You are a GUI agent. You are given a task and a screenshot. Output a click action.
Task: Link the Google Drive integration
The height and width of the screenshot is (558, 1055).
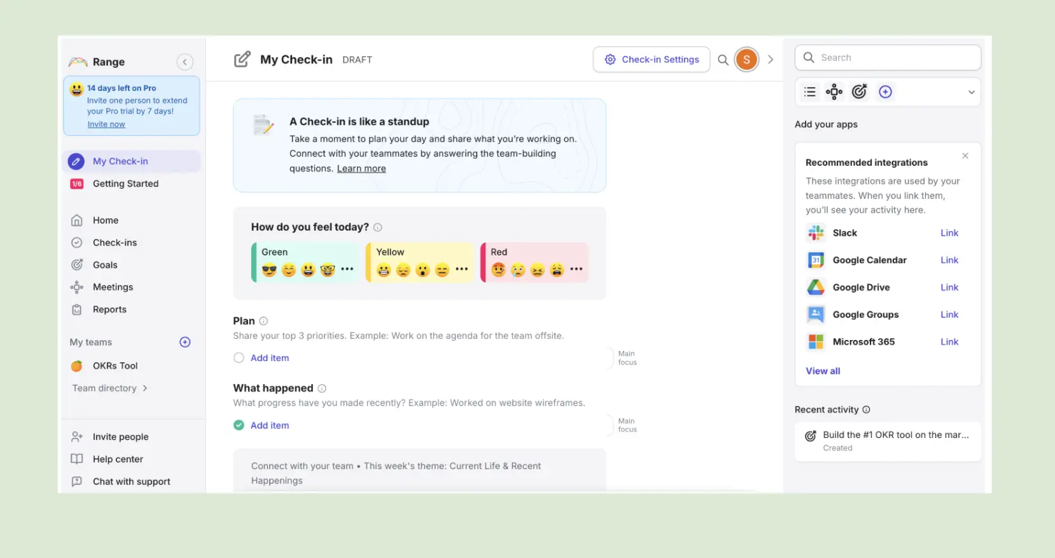[x=949, y=287]
